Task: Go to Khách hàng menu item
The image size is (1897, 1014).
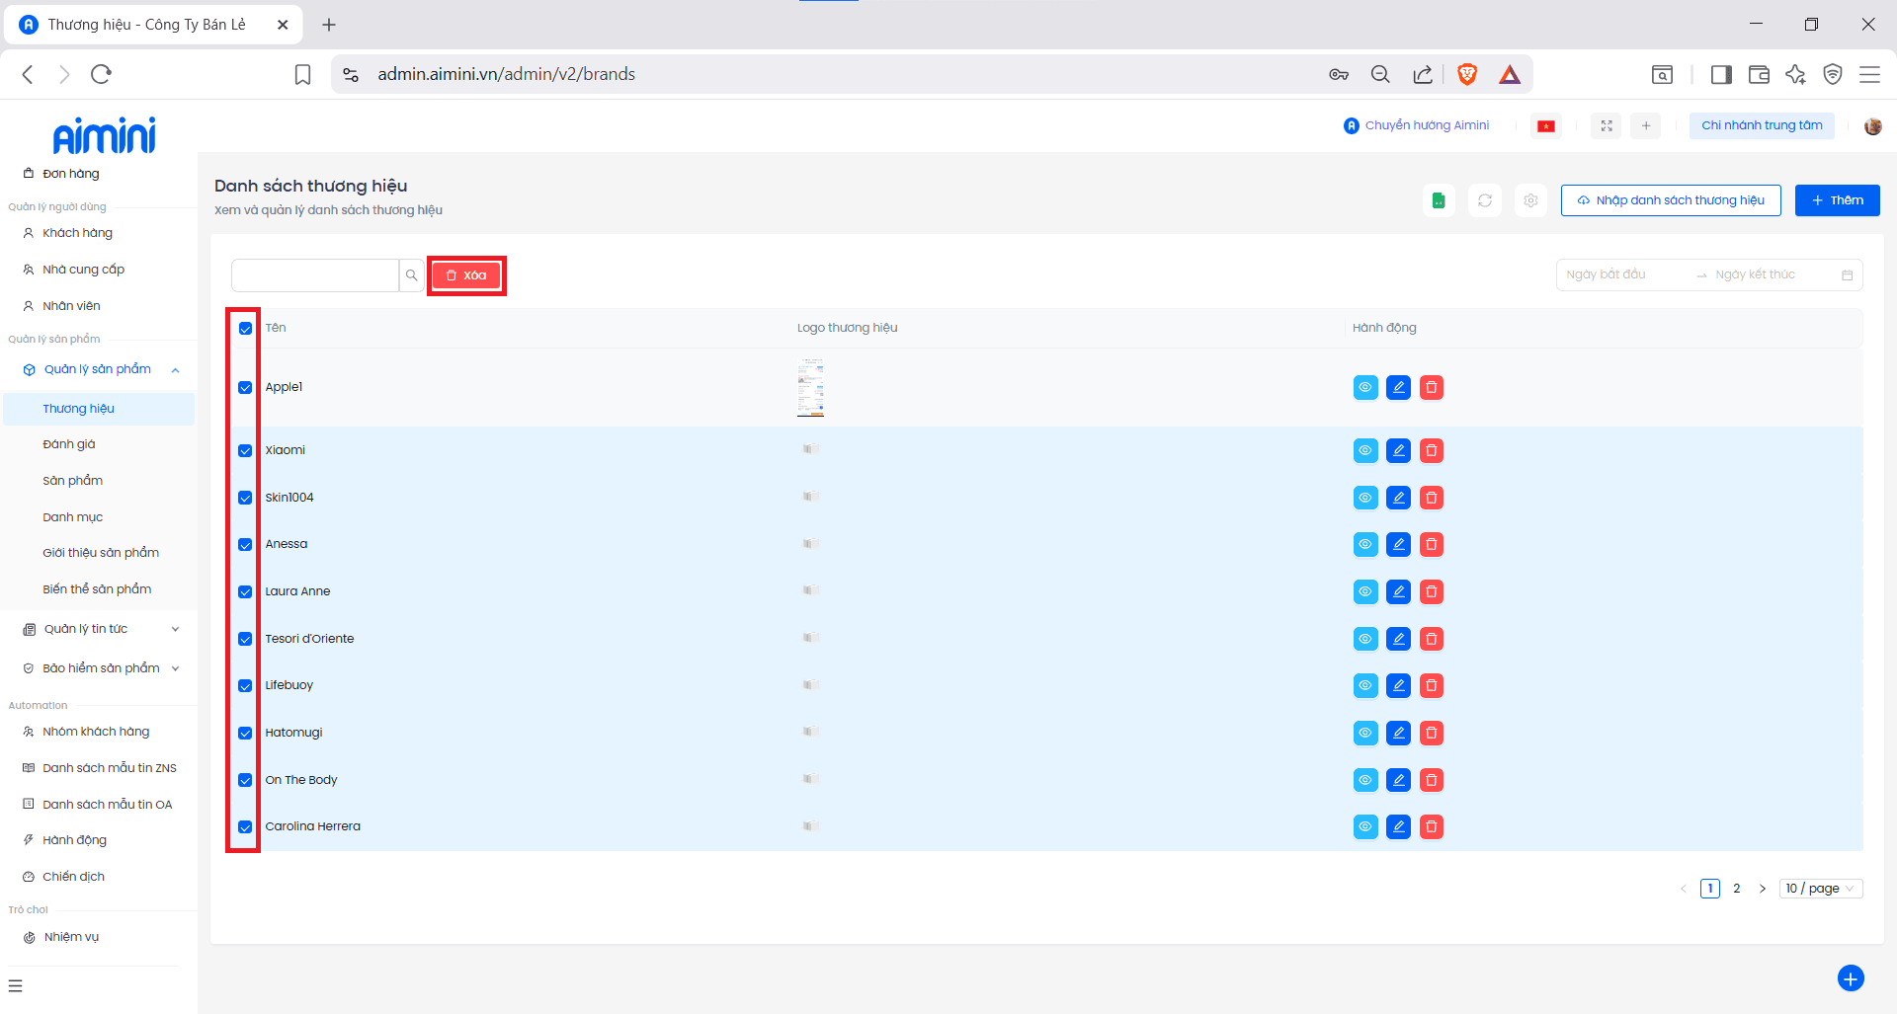Action: (77, 233)
